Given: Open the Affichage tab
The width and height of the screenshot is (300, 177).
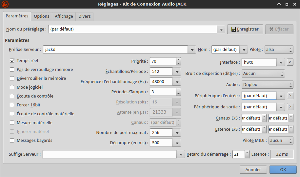Looking at the screenshot, I should [64, 16].
